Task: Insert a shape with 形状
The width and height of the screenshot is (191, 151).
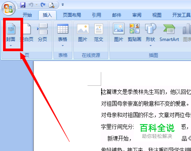Action: [x=151, y=32]
